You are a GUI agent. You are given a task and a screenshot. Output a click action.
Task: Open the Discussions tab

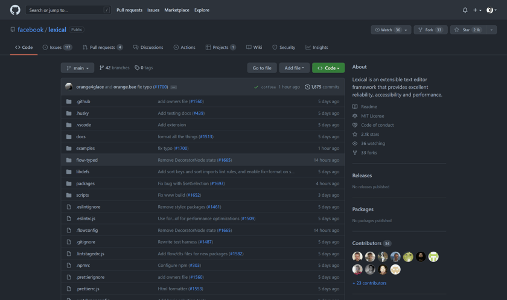148,47
